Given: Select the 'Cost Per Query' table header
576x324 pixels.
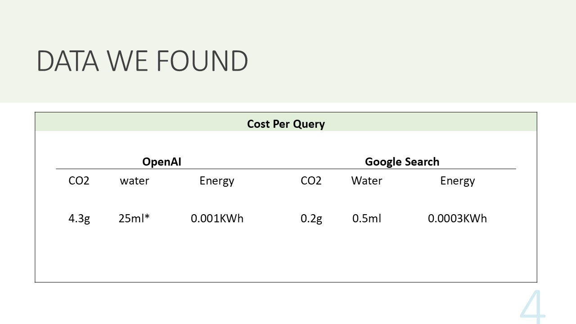Looking at the screenshot, I should point(286,124).
